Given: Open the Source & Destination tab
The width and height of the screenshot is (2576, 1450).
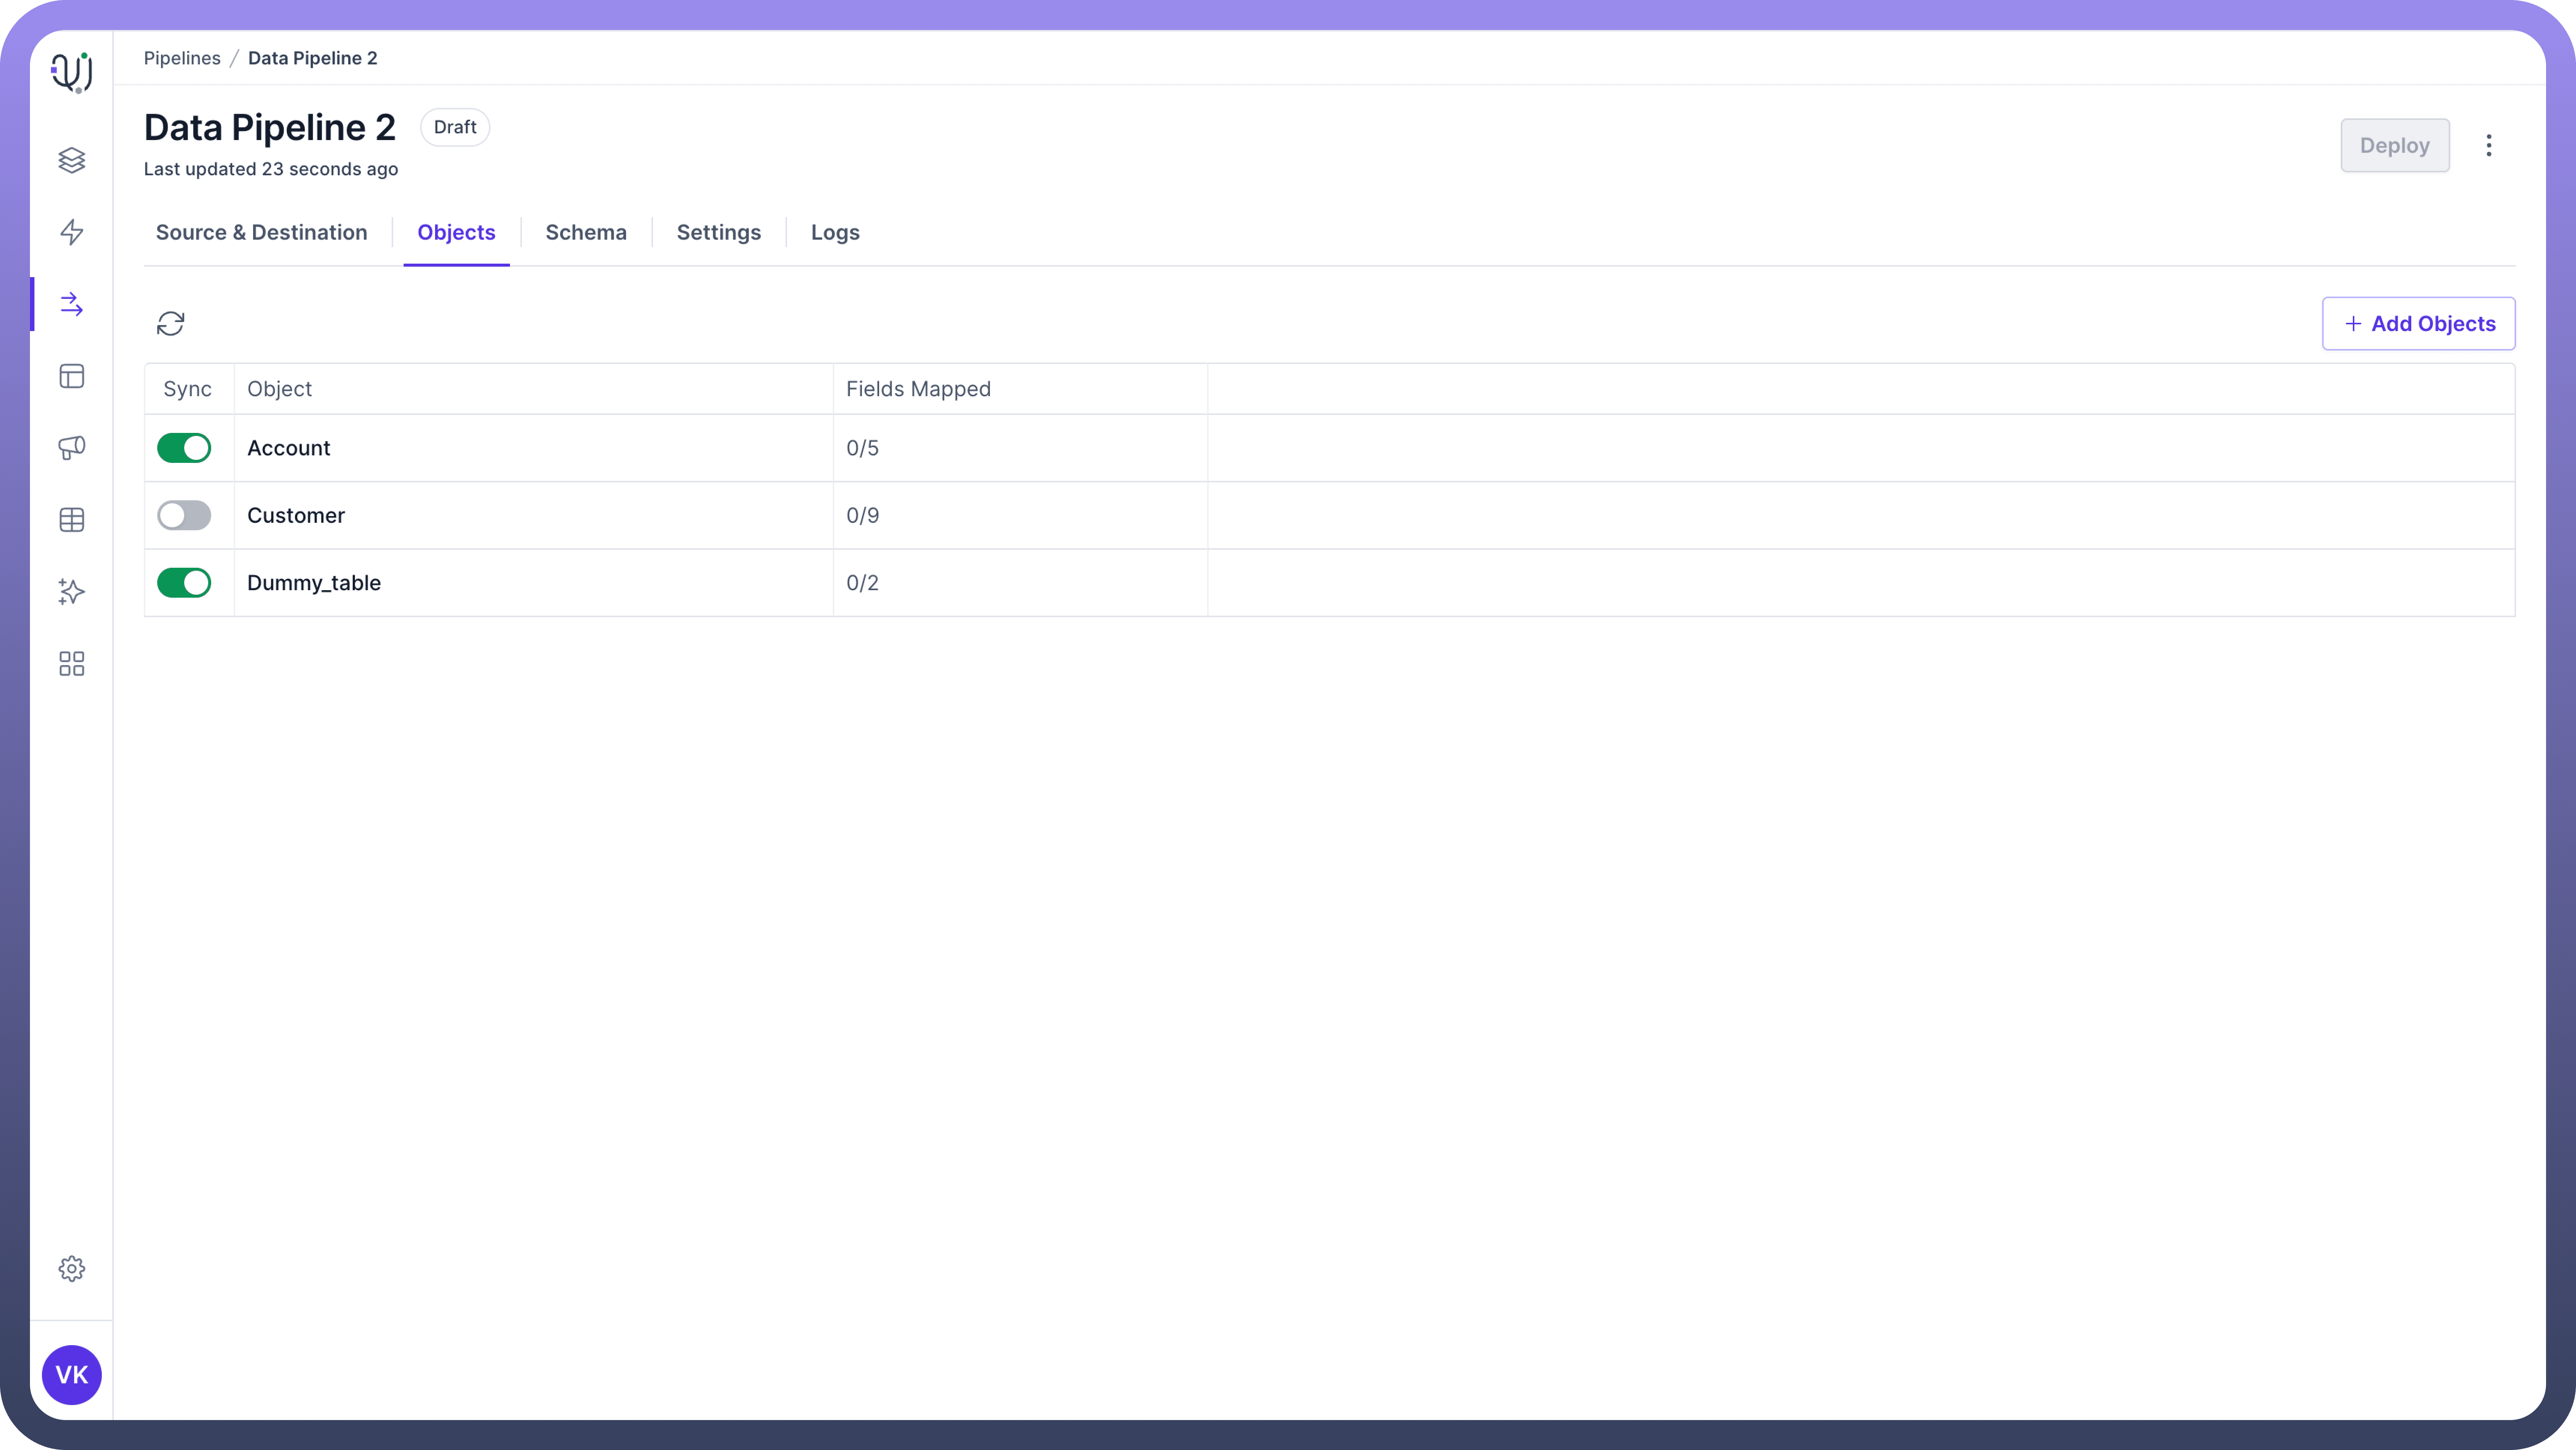Looking at the screenshot, I should pos(261,232).
